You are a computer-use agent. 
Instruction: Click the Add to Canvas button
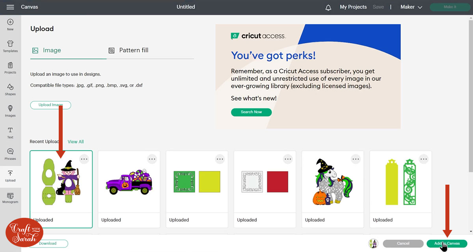point(447,244)
